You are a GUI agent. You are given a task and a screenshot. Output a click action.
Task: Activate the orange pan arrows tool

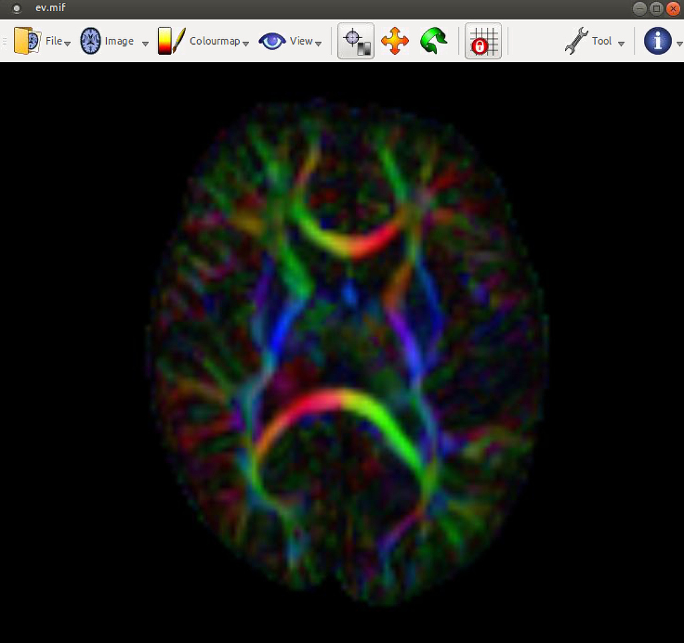[395, 40]
